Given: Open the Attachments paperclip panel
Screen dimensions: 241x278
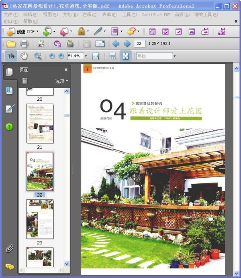Looking at the screenshot, I should pos(9,248).
